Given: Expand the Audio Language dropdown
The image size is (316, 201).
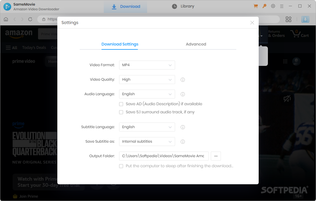Looking at the screenshot, I should [x=147, y=94].
